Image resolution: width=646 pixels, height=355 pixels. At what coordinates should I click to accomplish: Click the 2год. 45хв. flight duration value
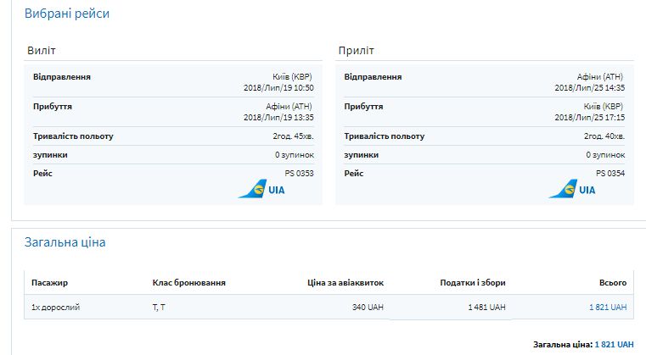click(x=293, y=136)
